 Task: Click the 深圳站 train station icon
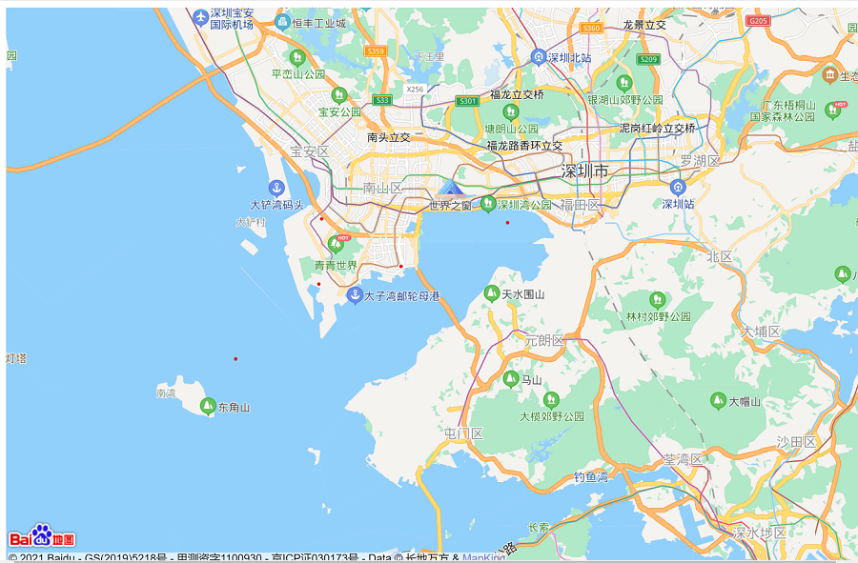pos(678,187)
